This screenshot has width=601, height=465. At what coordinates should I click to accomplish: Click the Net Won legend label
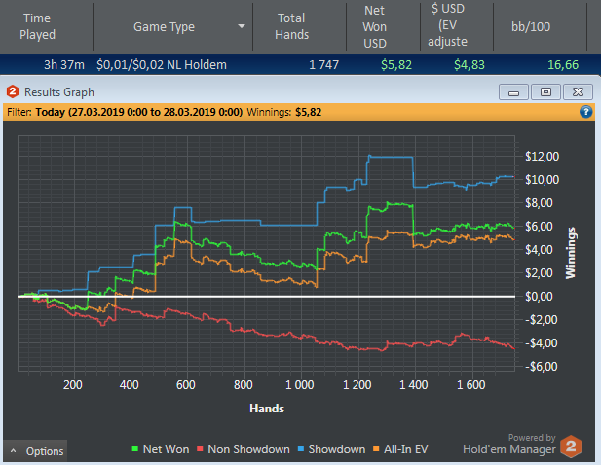coord(166,448)
